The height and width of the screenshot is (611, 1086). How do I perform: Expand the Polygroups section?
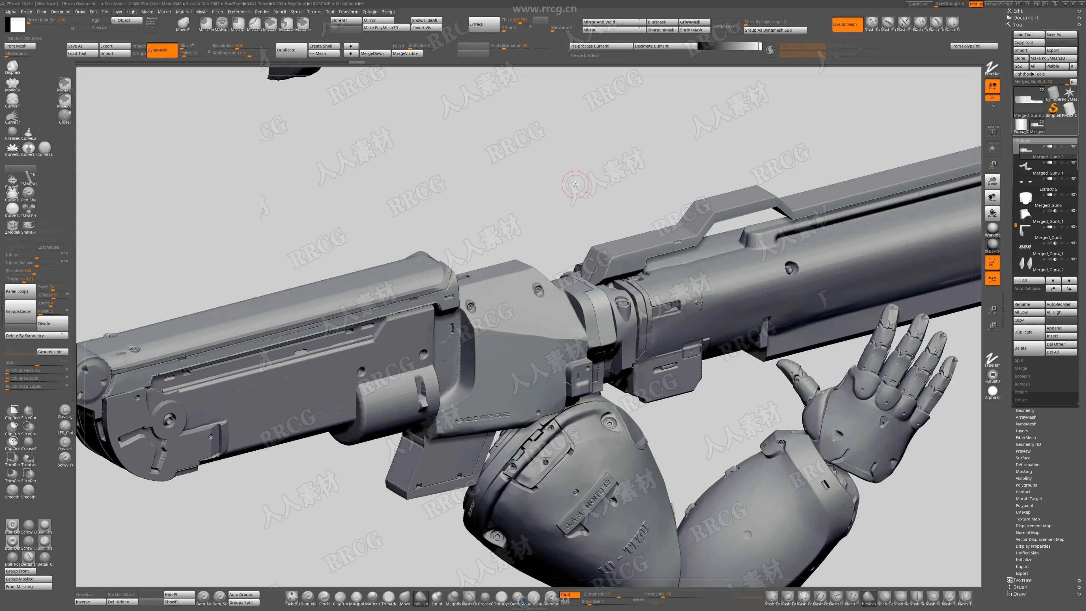click(1026, 485)
